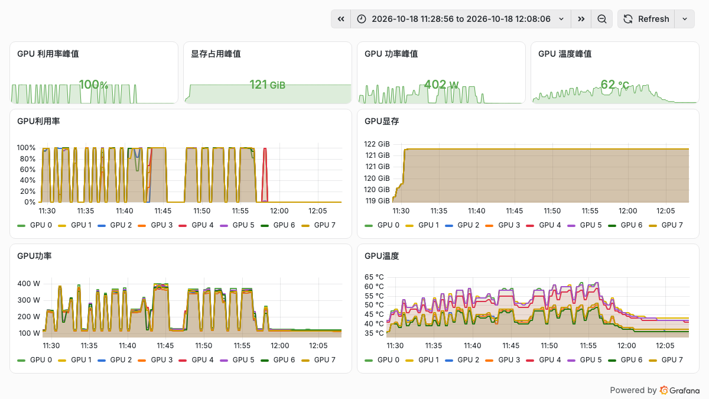Click GPU 4 red swatch in GPU温度 legend
709x399 pixels.
click(531, 360)
